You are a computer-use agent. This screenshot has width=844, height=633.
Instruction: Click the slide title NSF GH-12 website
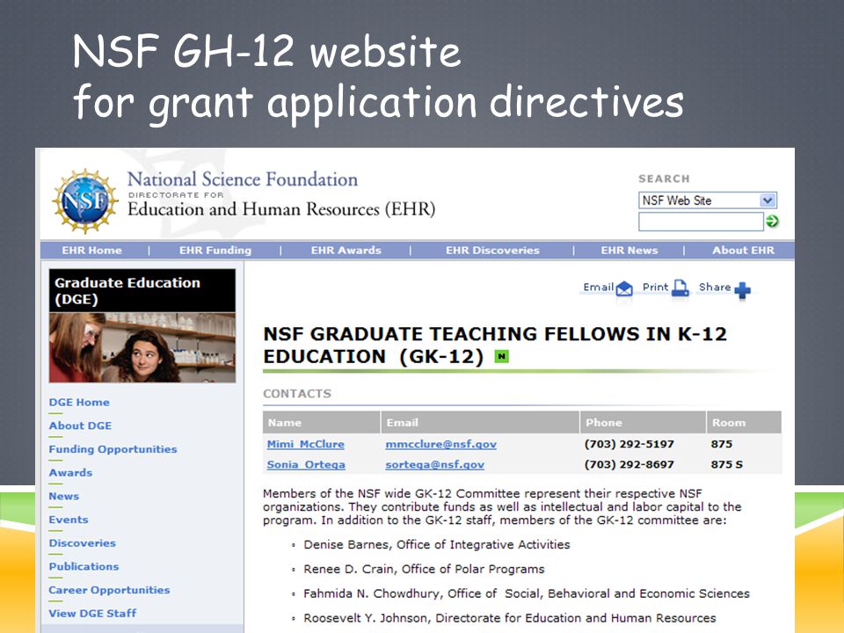point(267,51)
